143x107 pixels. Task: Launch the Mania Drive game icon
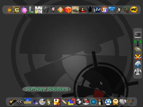click(39, 10)
